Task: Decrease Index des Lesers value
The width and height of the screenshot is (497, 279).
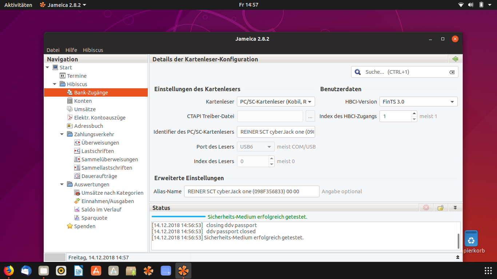Action: pyautogui.click(x=271, y=164)
